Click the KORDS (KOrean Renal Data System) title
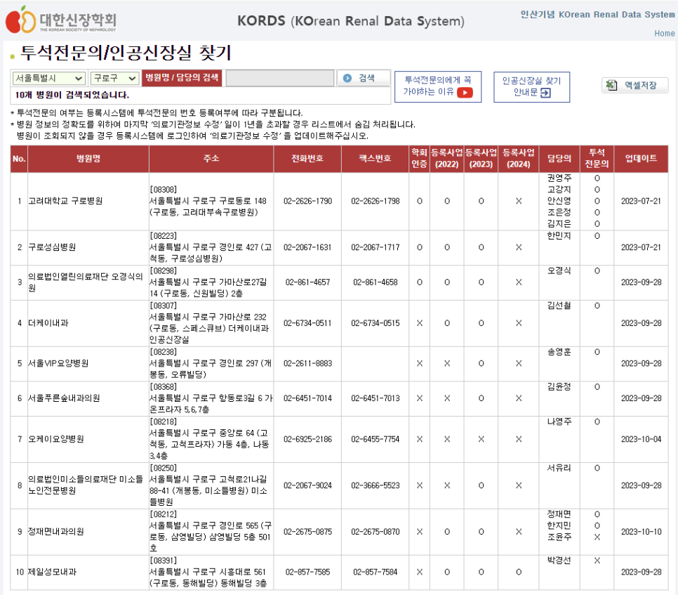Image resolution: width=678 pixels, height=595 pixels. [351, 21]
